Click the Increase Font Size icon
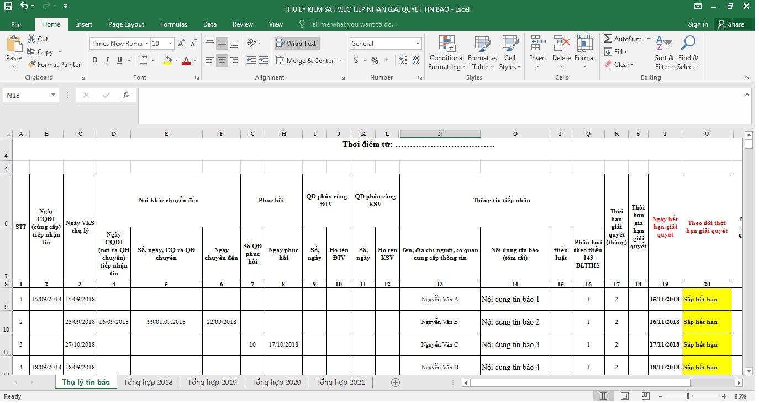This screenshot has width=759, height=403. pyautogui.click(x=181, y=44)
